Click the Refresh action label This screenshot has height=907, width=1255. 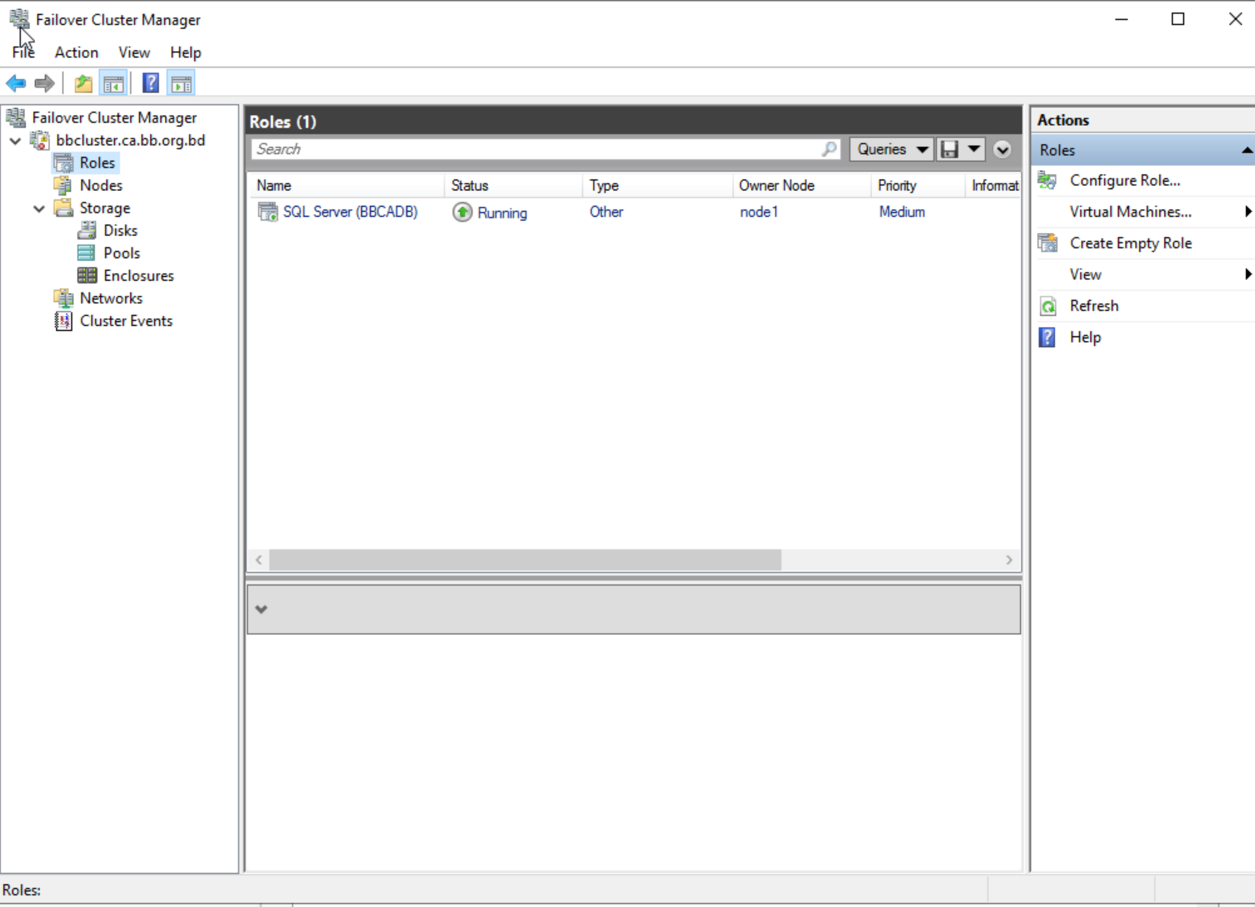[x=1094, y=306]
